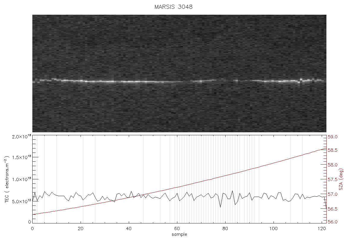Click the 5.0×10^15 TEC tick label
The width and height of the screenshot is (347, 244).
click(x=21, y=202)
